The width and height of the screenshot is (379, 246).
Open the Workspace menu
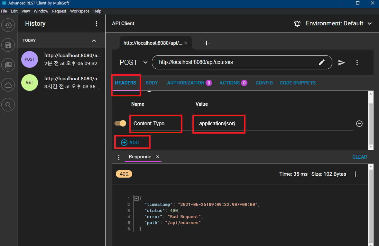(x=79, y=11)
